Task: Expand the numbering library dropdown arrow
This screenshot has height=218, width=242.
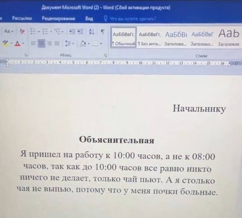Action: click(x=51, y=32)
